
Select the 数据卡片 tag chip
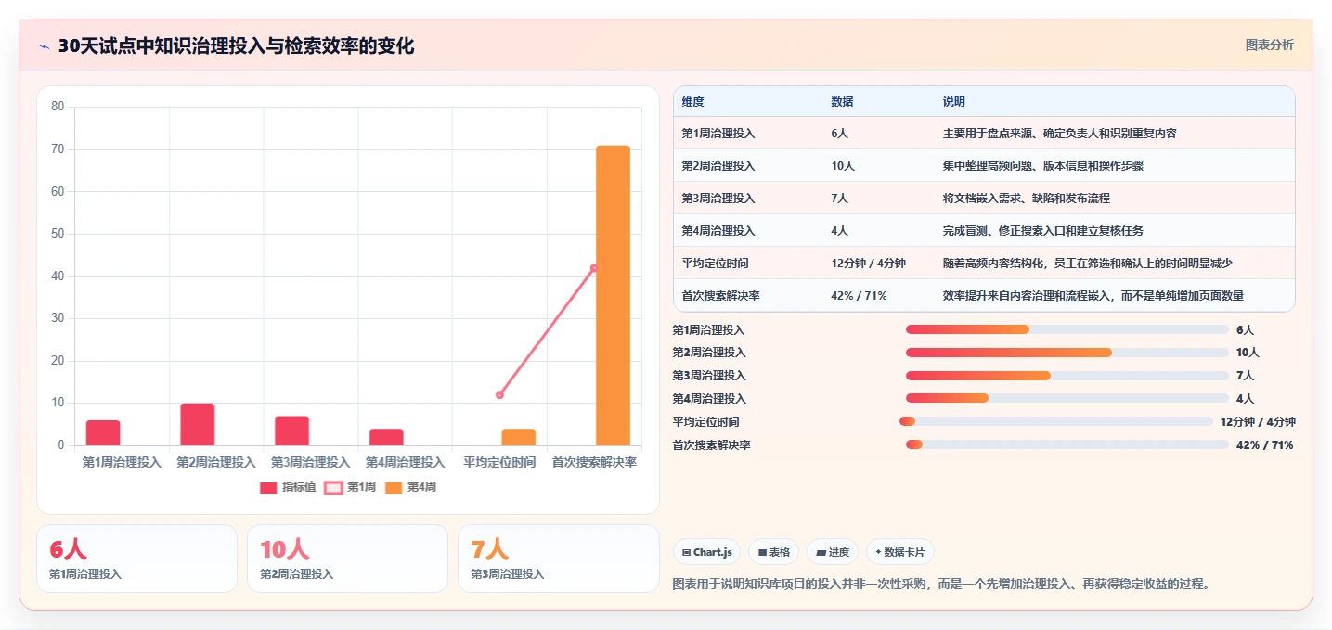click(900, 552)
